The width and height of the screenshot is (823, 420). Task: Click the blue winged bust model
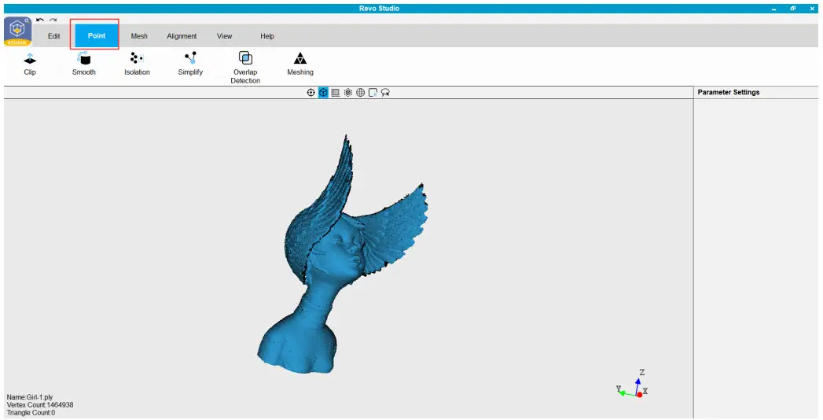pyautogui.click(x=343, y=253)
